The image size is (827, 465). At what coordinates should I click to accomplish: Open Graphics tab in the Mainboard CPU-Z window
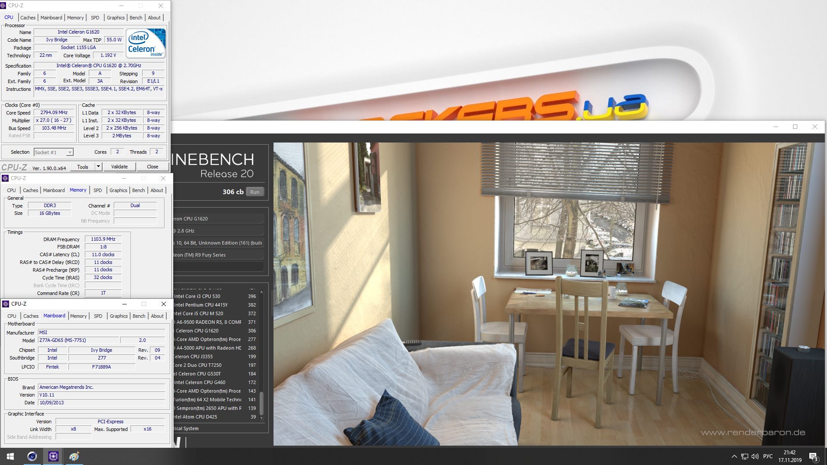[x=119, y=316]
